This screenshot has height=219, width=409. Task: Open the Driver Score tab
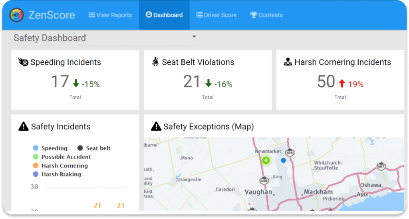point(216,15)
